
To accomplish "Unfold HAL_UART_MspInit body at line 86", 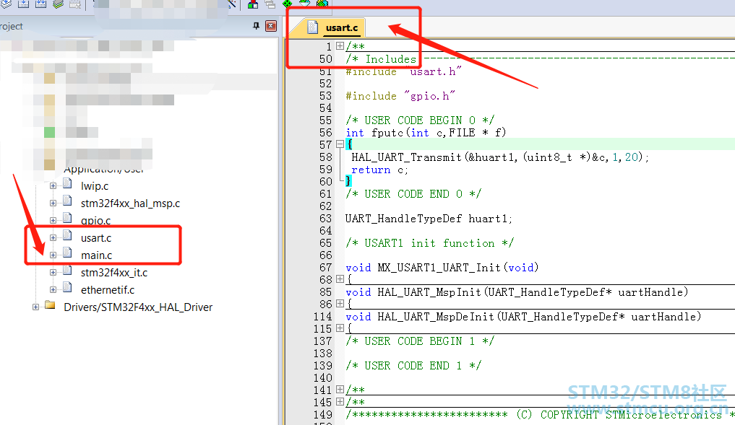I will (340, 303).
